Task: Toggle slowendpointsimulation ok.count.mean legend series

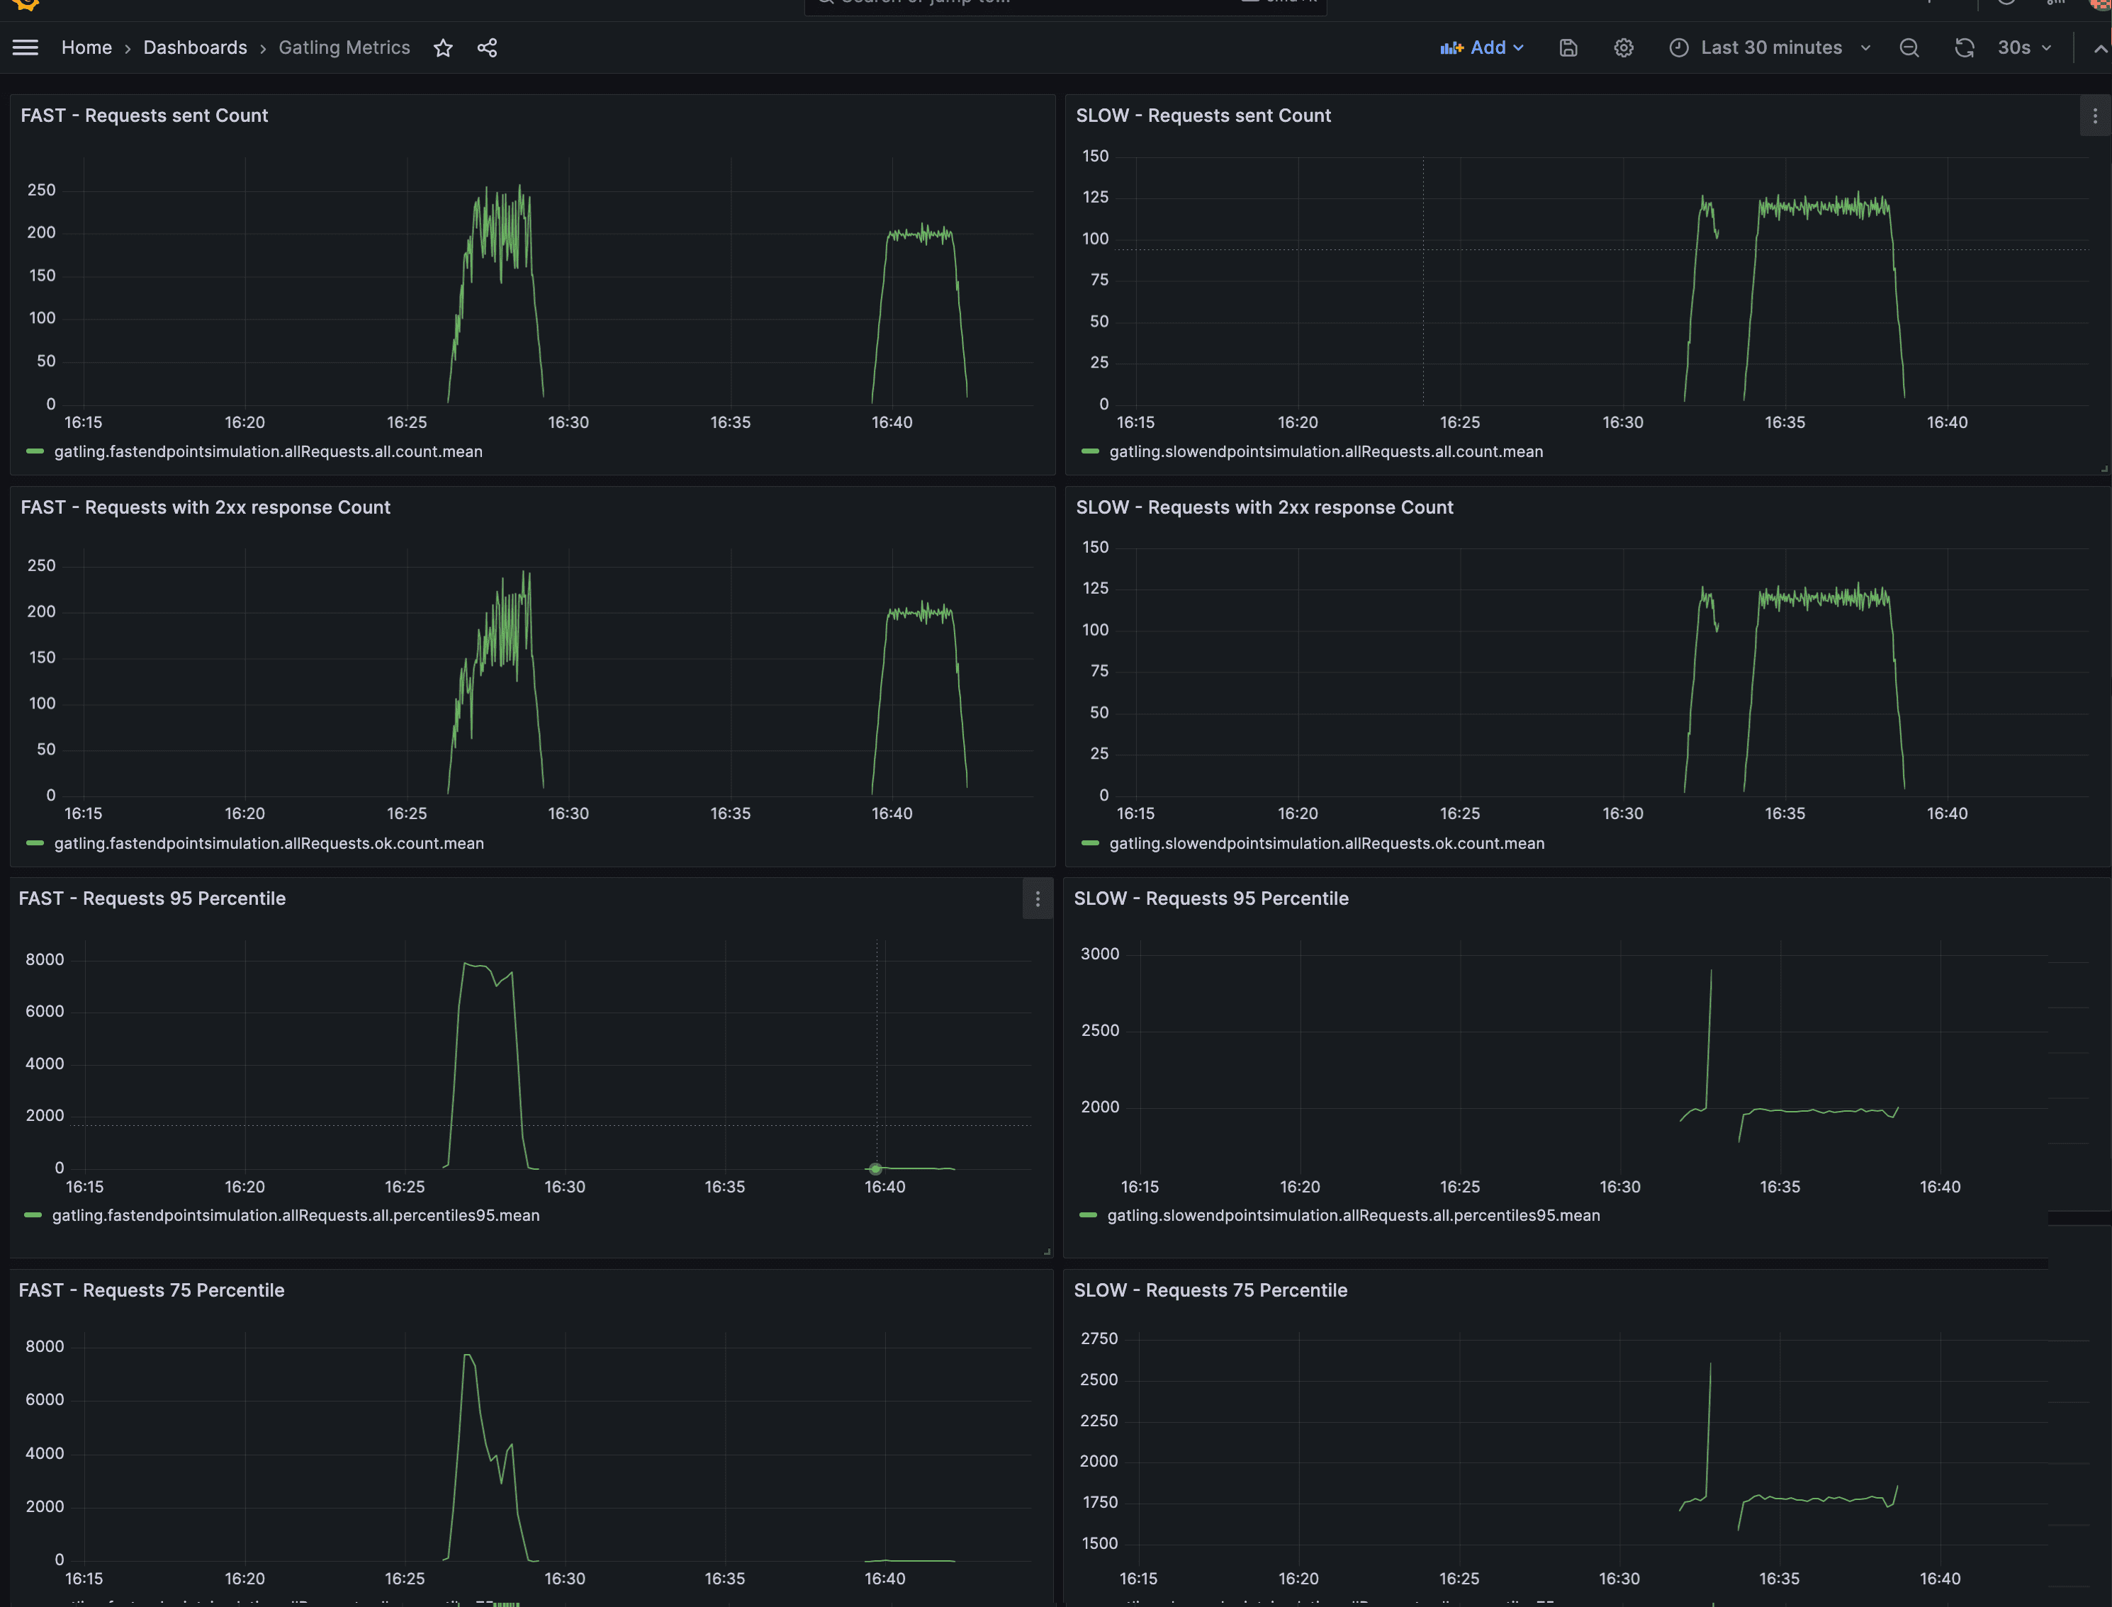Action: pyautogui.click(x=1326, y=844)
